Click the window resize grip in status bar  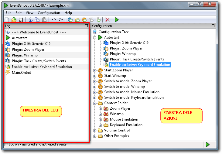(x=214, y=146)
